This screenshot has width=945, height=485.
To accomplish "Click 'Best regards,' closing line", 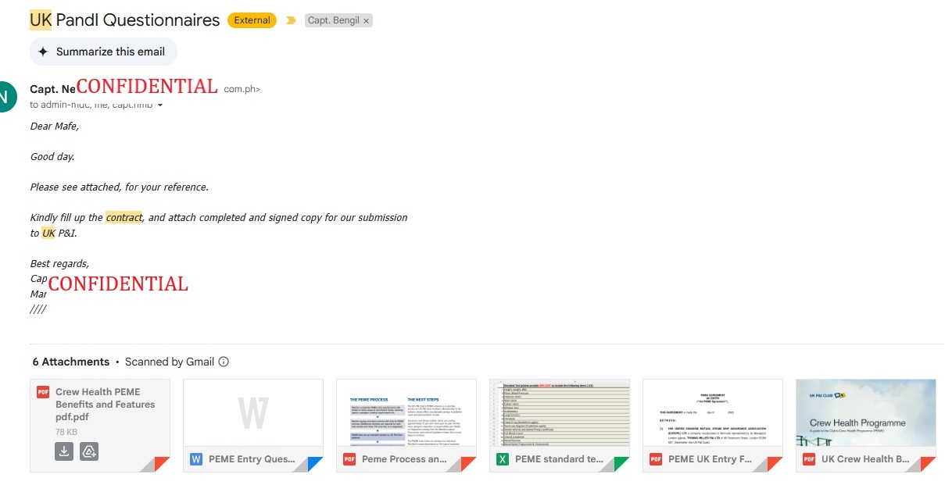I will point(59,264).
